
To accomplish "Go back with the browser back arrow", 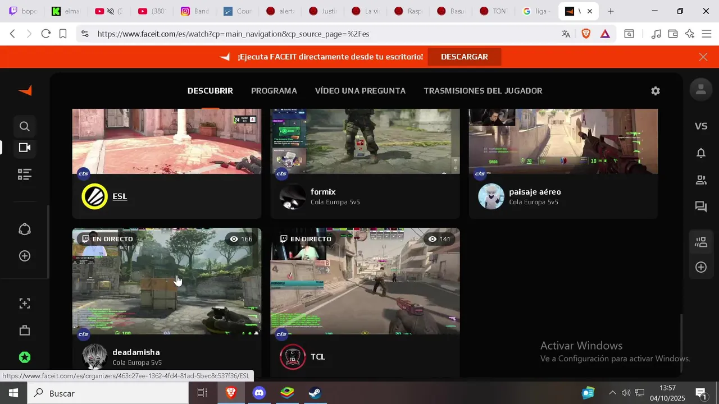I will point(12,34).
